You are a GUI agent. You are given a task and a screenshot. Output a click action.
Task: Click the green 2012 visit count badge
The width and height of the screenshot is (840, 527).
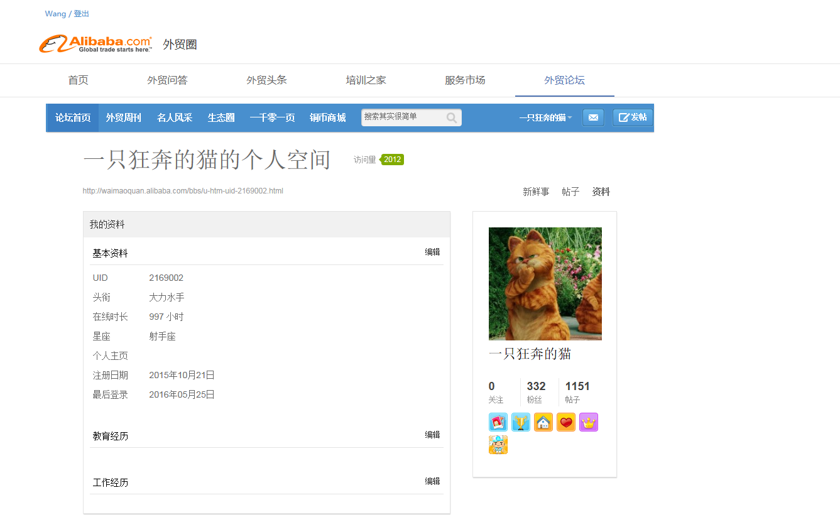(393, 160)
